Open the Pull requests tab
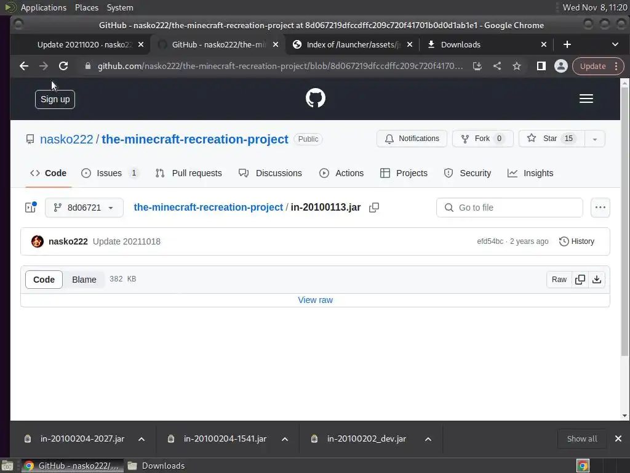This screenshot has height=473, width=630. [x=189, y=173]
